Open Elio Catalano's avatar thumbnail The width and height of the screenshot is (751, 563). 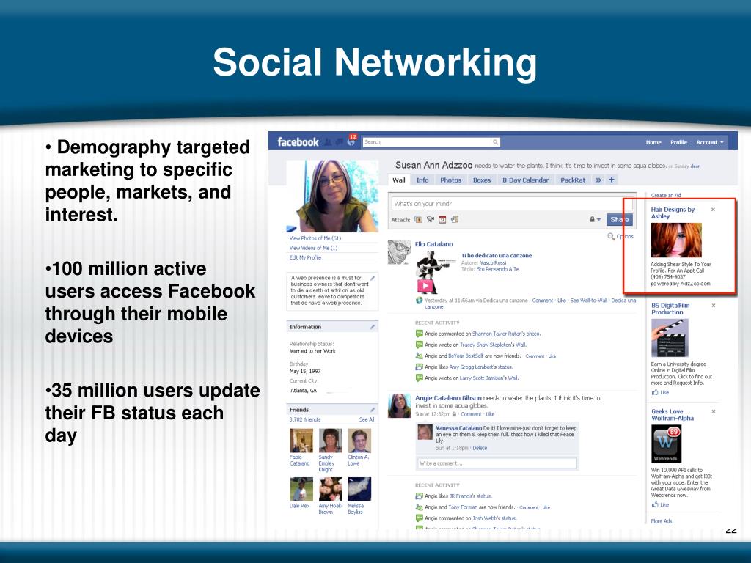click(399, 252)
